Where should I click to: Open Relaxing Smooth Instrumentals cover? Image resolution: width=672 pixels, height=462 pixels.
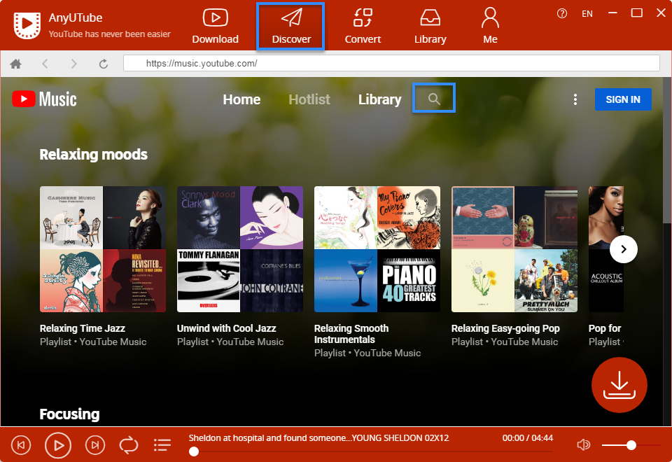pyautogui.click(x=377, y=249)
